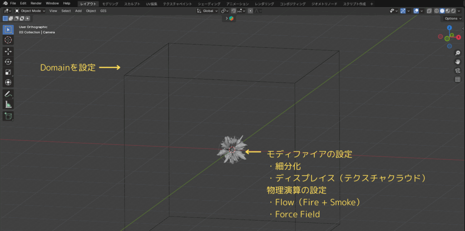Image resolution: width=465 pixels, height=231 pixels.
Task: Choose the Rotate tool
Action: [x=8, y=62]
